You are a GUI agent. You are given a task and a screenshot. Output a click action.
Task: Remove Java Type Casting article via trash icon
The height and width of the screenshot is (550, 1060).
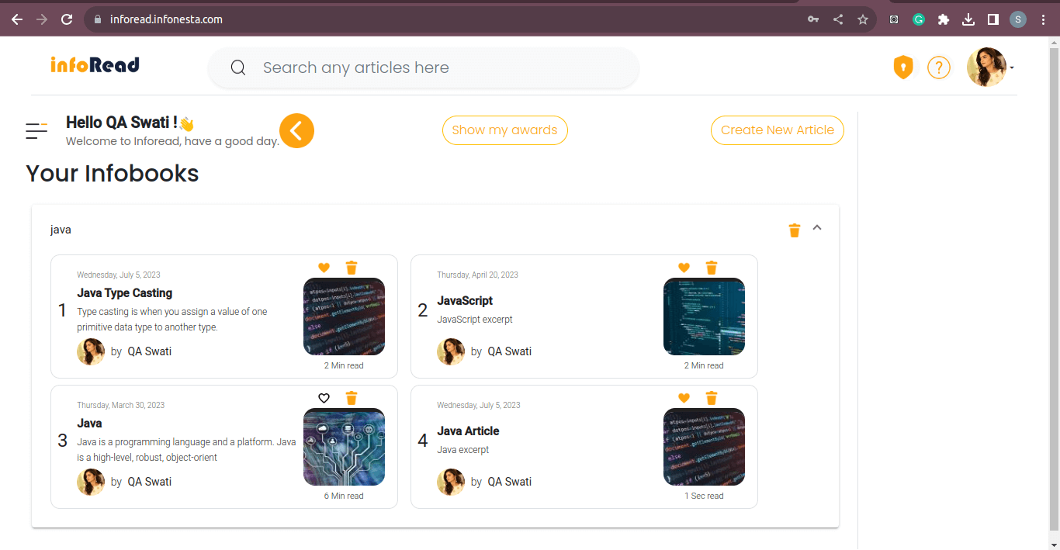tap(352, 268)
